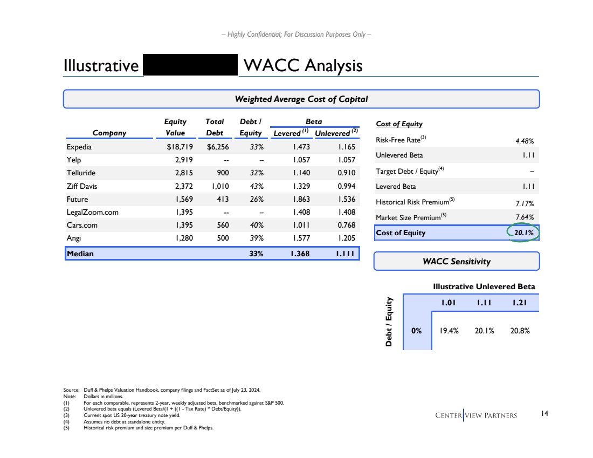593x458 pixels.
Task: Click the 0% Debt / Equity sensitivity cell
Action: (416, 331)
